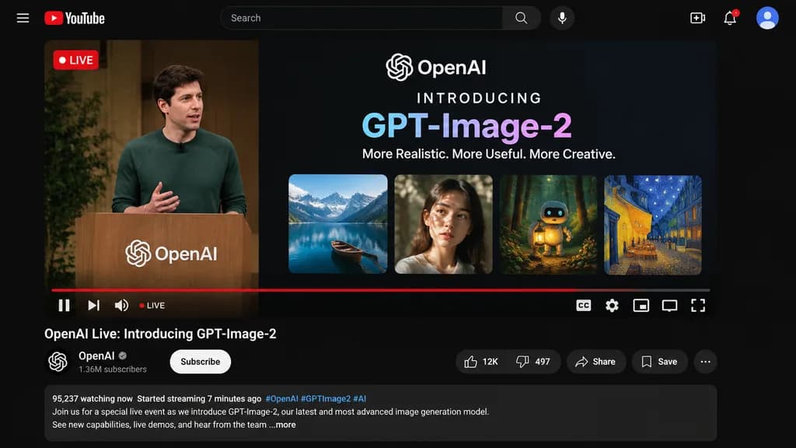Switch to theater mode
The width and height of the screenshot is (796, 448).
pyautogui.click(x=669, y=305)
